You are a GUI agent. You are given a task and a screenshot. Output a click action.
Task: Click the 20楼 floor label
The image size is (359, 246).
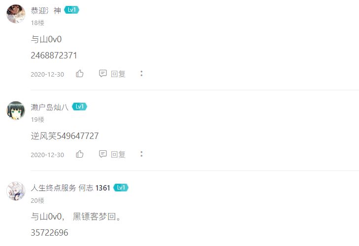click(37, 201)
